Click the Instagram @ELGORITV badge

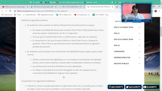[x=116, y=87]
